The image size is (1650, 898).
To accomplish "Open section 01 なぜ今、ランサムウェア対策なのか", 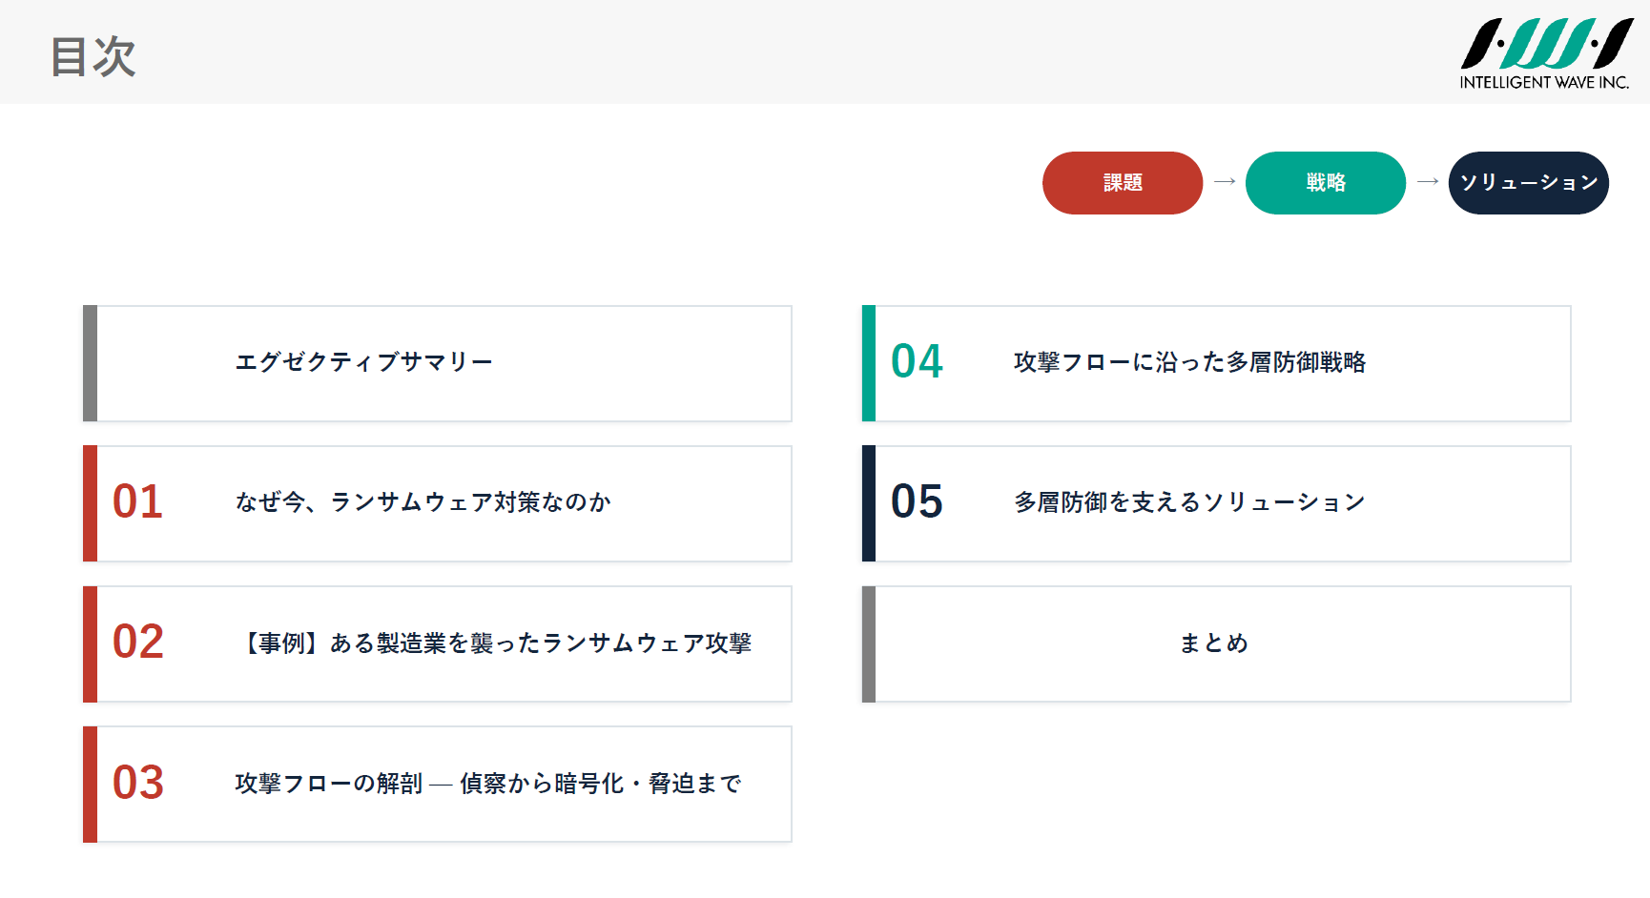I will (438, 503).
